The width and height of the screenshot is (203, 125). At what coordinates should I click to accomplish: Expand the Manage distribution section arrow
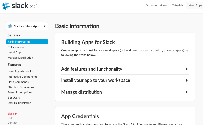[x=187, y=92]
